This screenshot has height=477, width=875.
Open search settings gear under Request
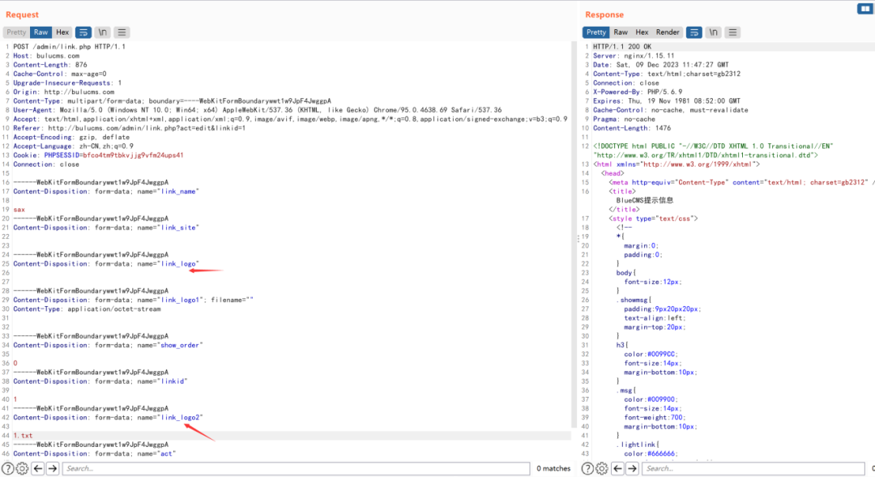pyautogui.click(x=23, y=469)
